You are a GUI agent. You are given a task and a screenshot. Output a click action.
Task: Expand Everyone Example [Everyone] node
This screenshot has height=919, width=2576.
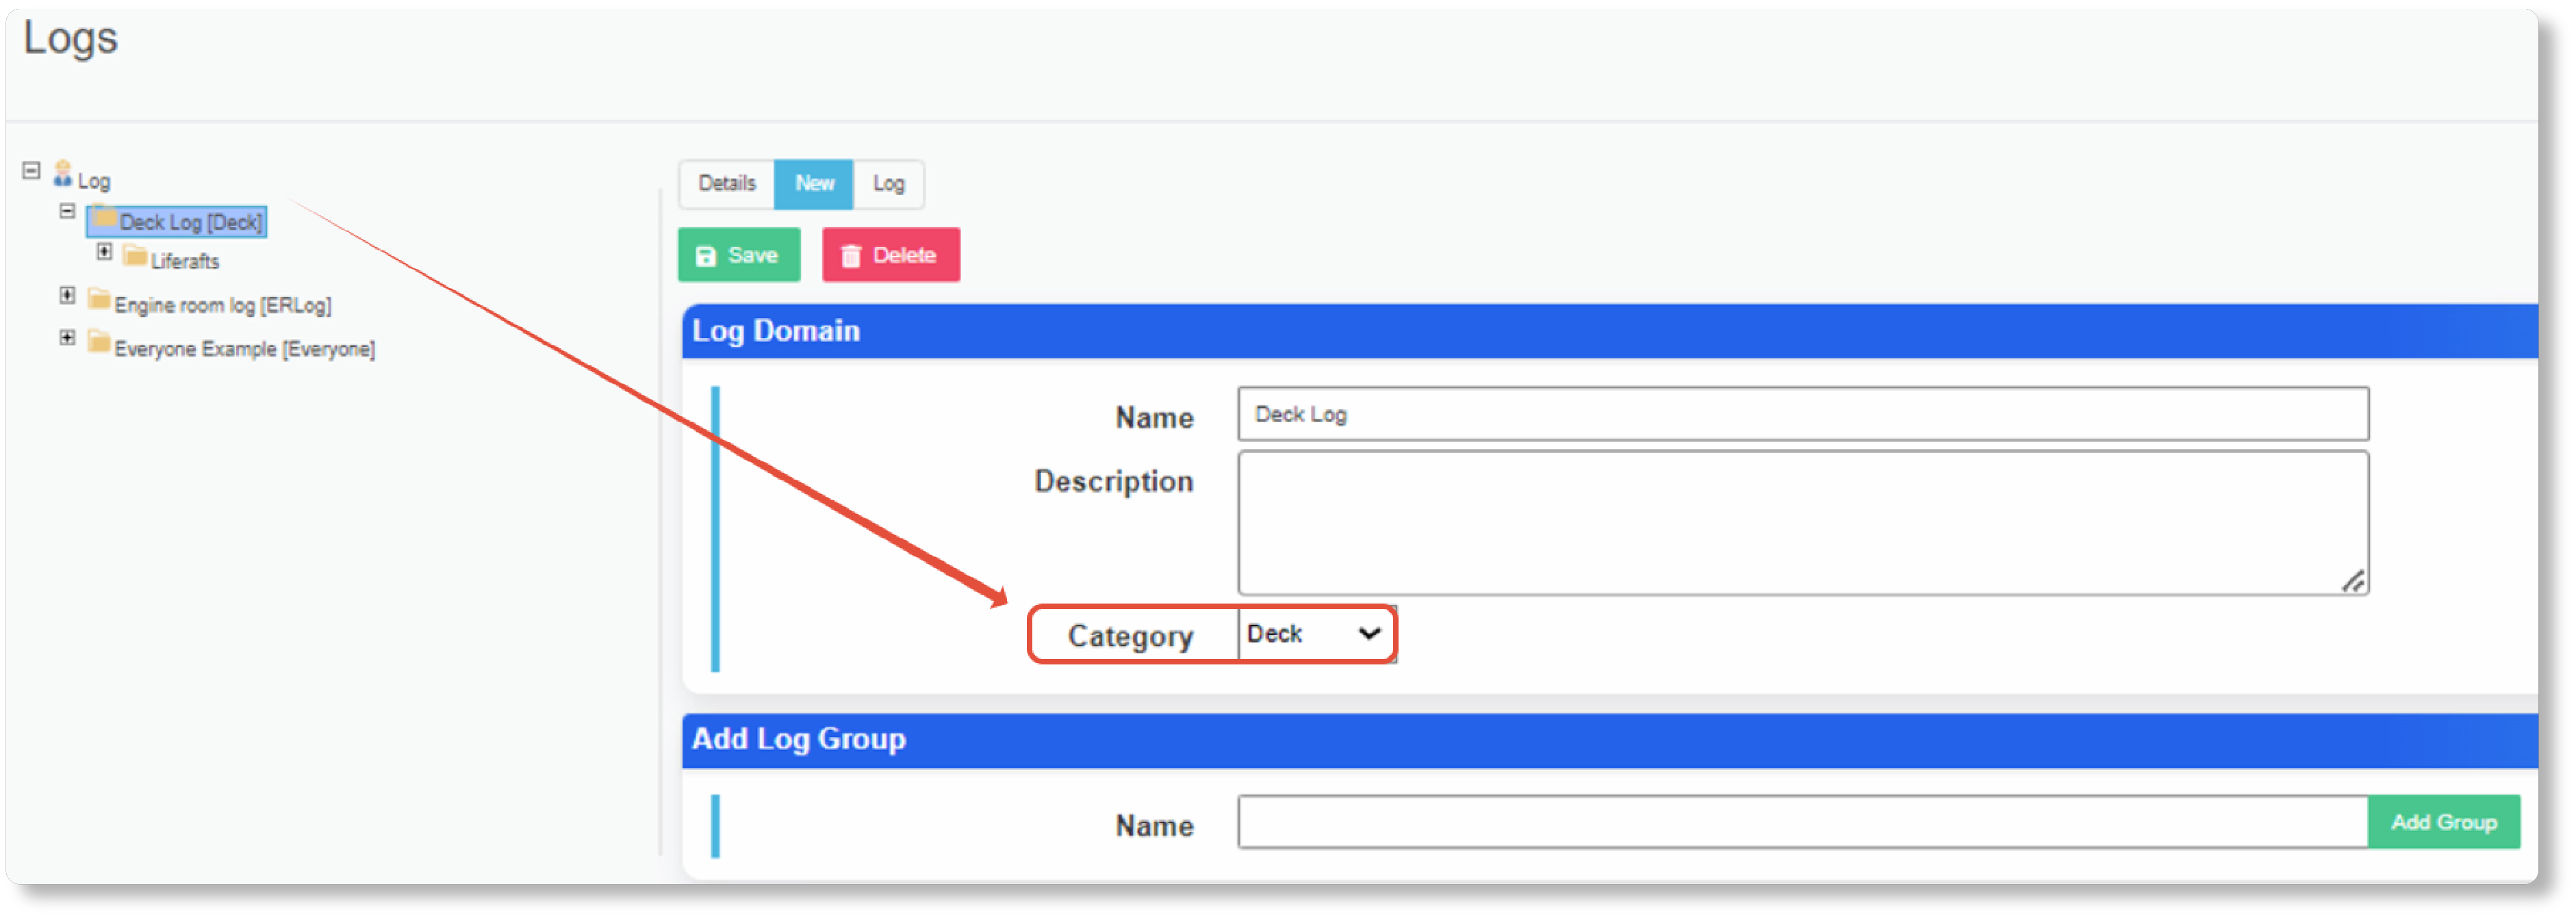(67, 338)
